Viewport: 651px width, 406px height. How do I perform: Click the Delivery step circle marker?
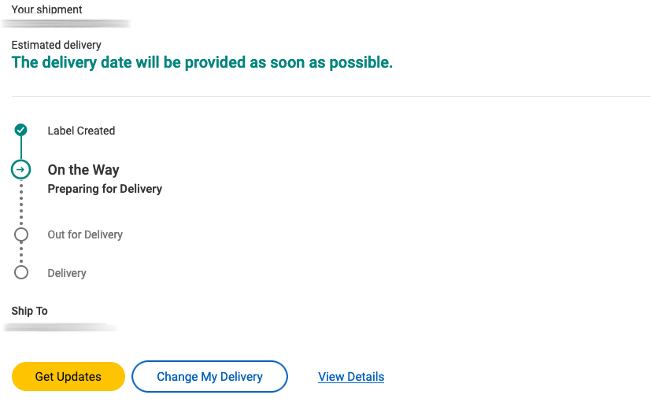coord(21,273)
